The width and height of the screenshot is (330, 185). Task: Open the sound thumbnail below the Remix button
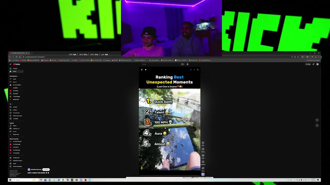coord(203,174)
